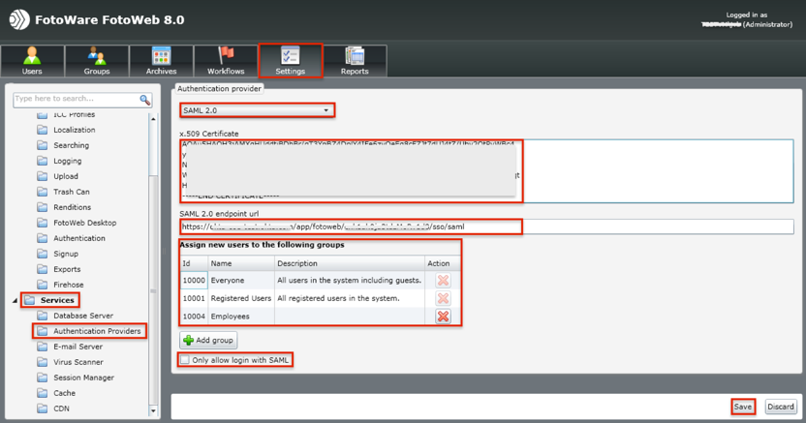Viewport: 806px width, 423px height.
Task: Switch to the Settings tab
Action: tap(290, 60)
